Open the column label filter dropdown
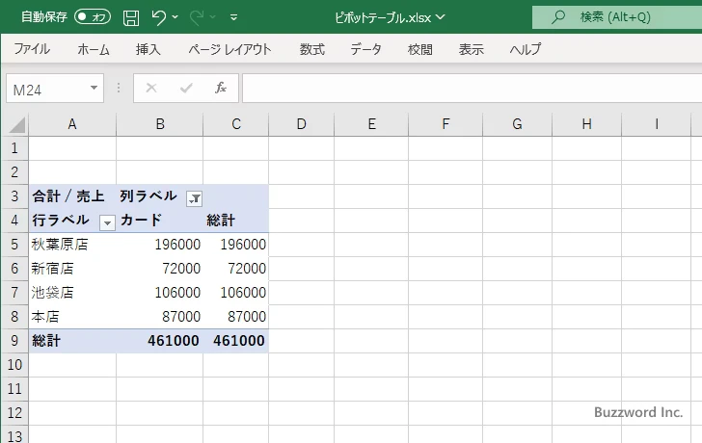Screen dimensions: 702x443 [194, 197]
